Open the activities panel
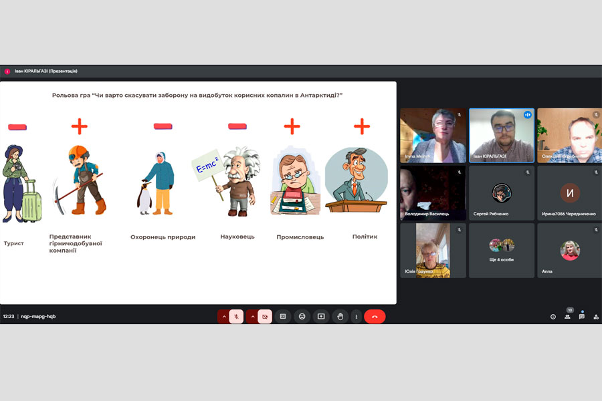 (x=596, y=317)
